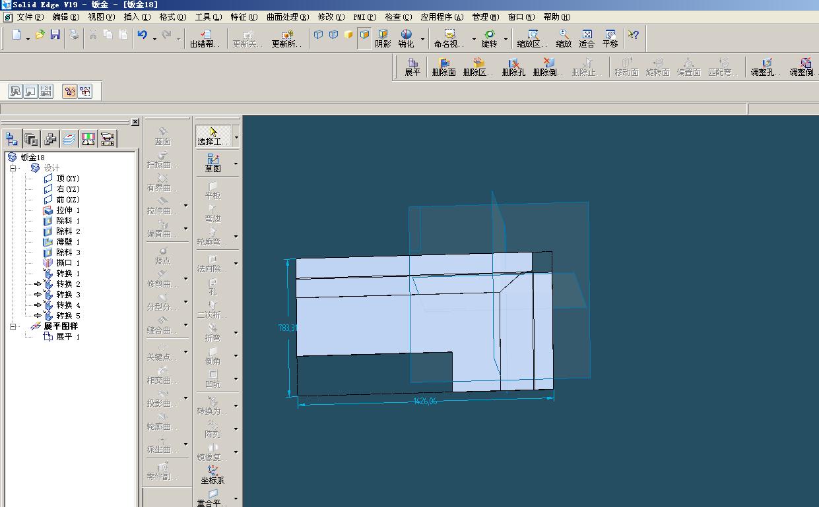This screenshot has height=507, width=819.
Task: Click the 删除区 delete regions tool
Action: pos(478,67)
